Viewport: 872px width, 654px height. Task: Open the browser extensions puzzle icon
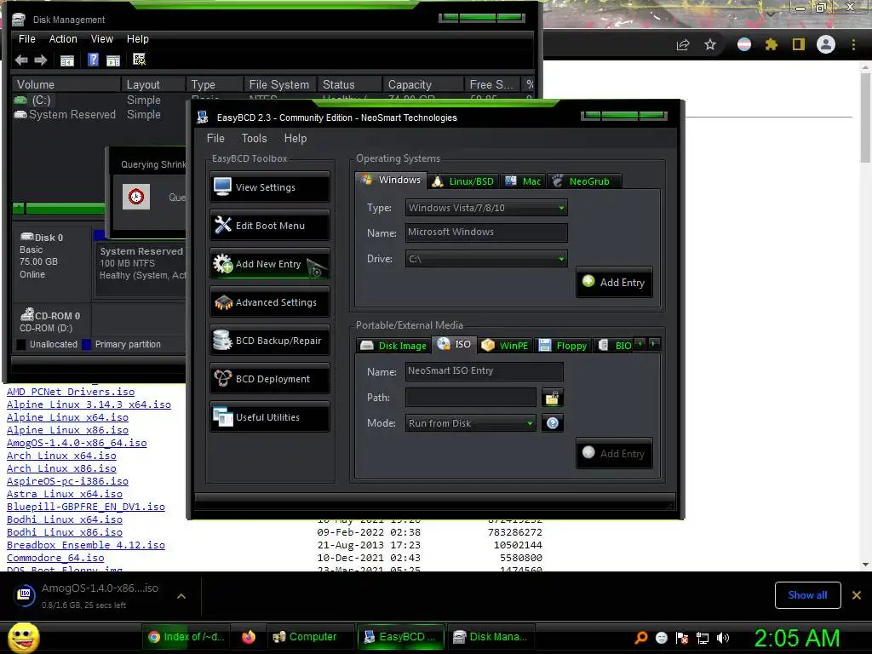[771, 44]
